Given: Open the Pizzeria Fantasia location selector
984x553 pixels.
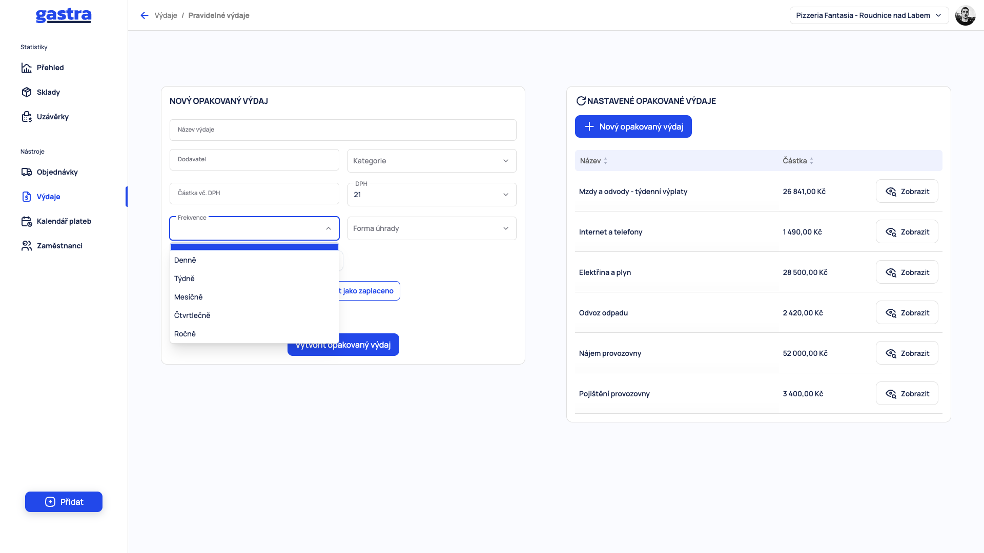Looking at the screenshot, I should pyautogui.click(x=869, y=15).
